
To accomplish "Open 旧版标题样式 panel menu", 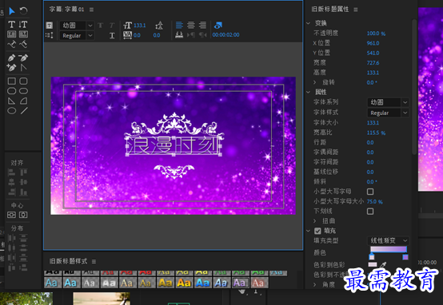I will click(94, 262).
